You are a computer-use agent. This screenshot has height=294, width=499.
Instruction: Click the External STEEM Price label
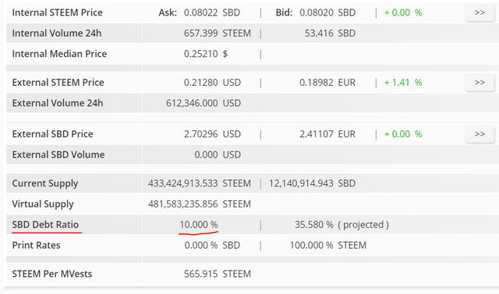click(x=58, y=83)
